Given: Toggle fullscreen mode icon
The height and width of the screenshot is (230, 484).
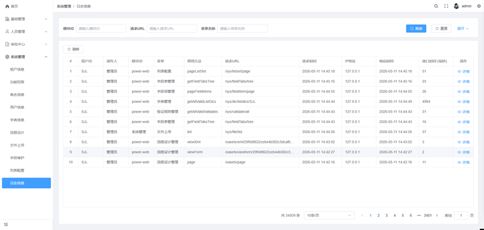Looking at the screenshot, I should [x=446, y=6].
